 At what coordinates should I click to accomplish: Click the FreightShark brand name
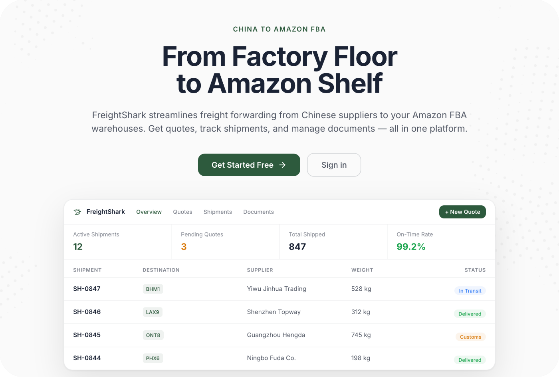(x=105, y=212)
